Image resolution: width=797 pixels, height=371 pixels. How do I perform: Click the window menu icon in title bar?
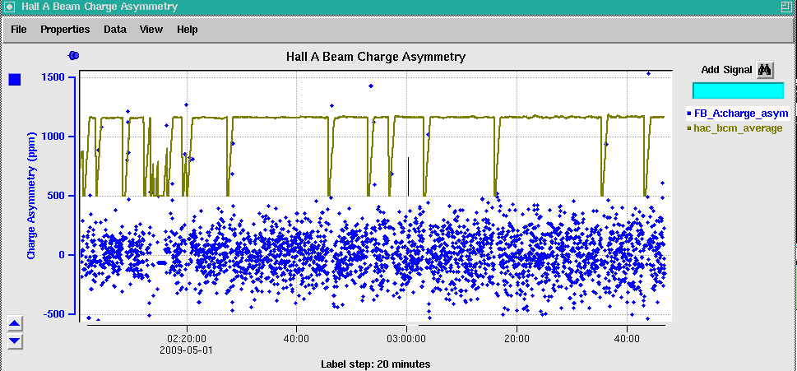point(9,7)
